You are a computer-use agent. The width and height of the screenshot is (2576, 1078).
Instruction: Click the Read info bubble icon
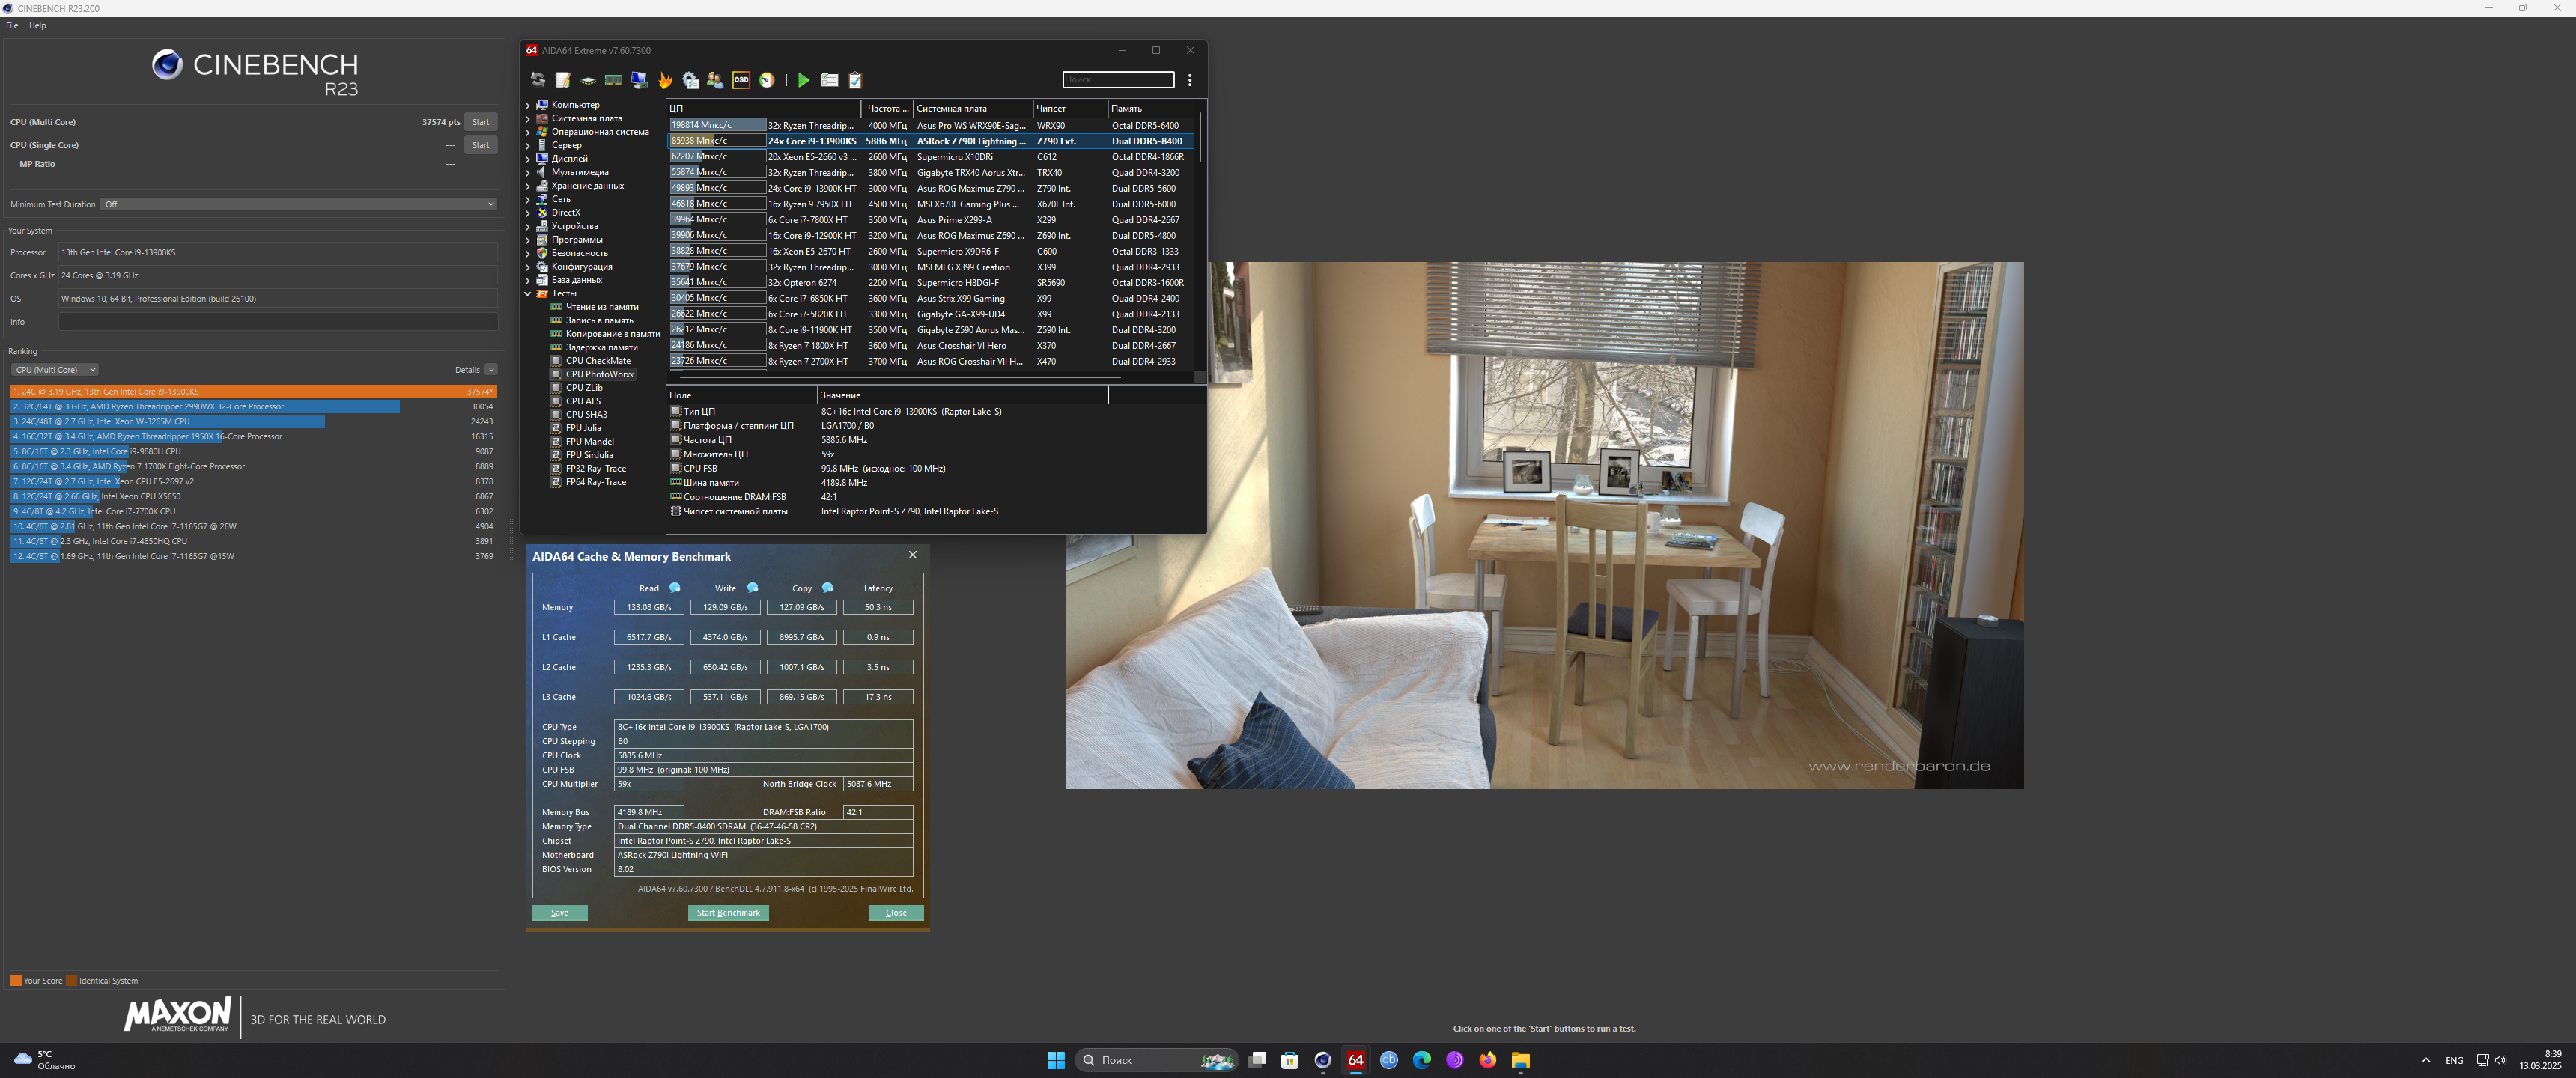(x=675, y=588)
